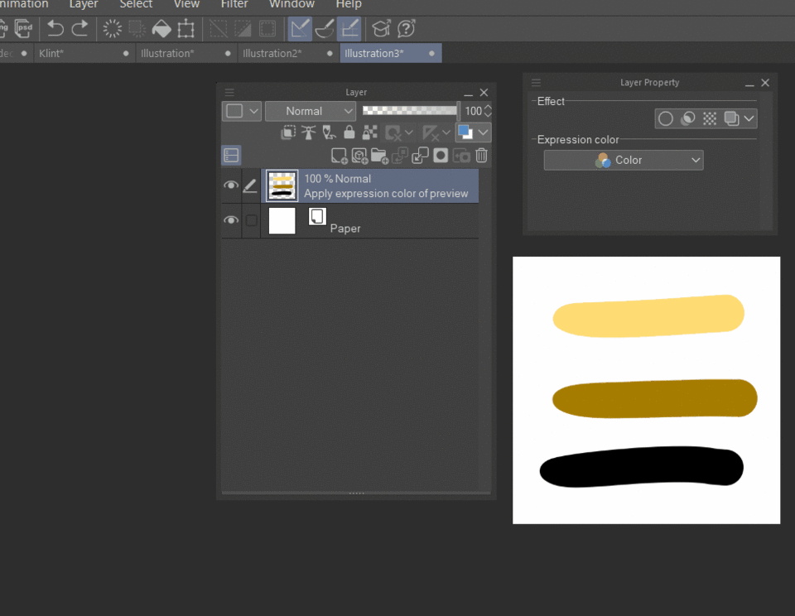Expand the layer color dropdown arrow
The width and height of the screenshot is (795, 616).
point(484,132)
